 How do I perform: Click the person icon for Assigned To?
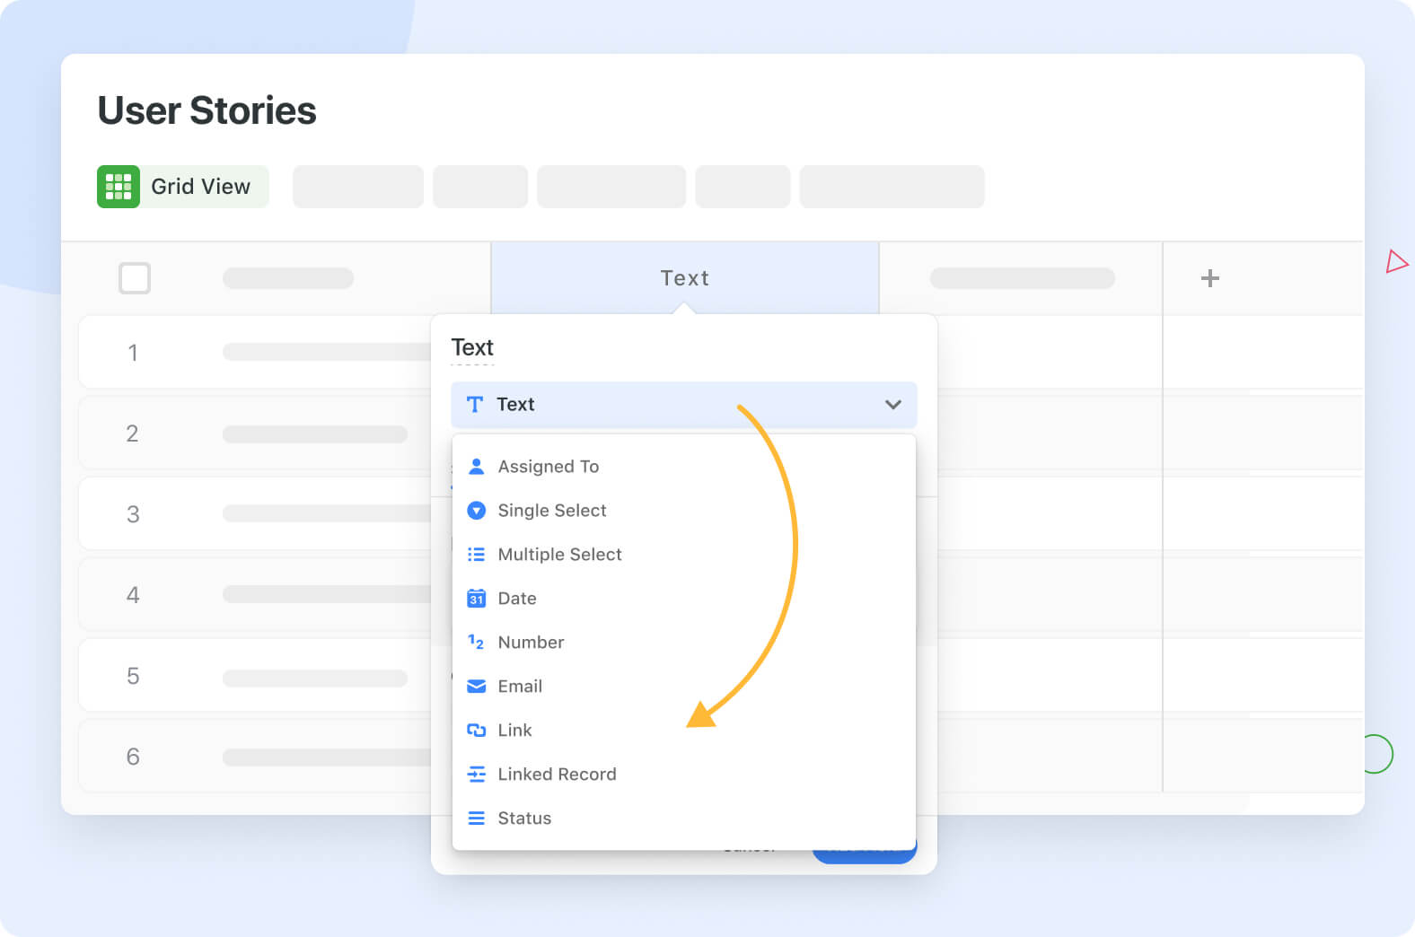click(477, 467)
